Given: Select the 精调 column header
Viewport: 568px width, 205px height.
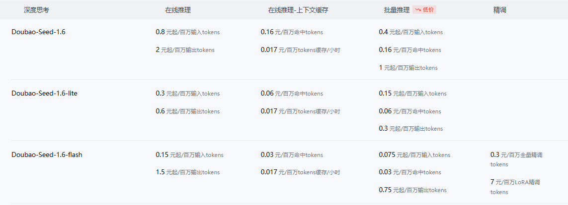Looking at the screenshot, I should click(x=499, y=10).
